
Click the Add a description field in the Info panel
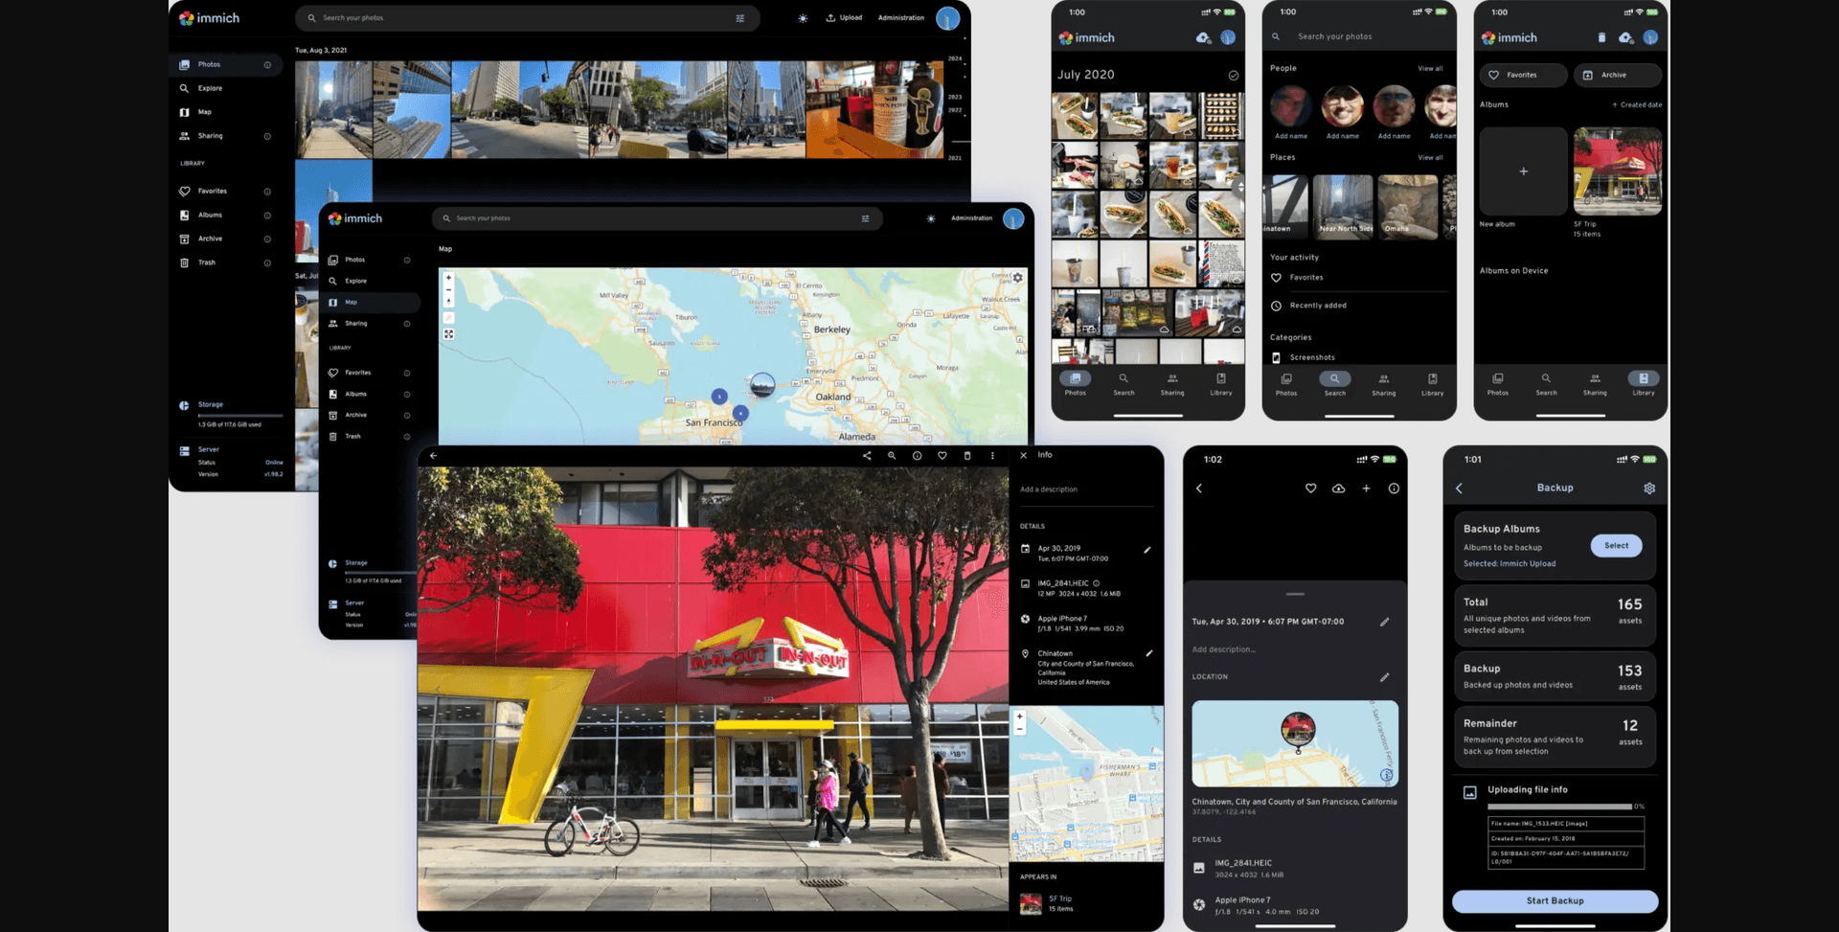[1086, 489]
